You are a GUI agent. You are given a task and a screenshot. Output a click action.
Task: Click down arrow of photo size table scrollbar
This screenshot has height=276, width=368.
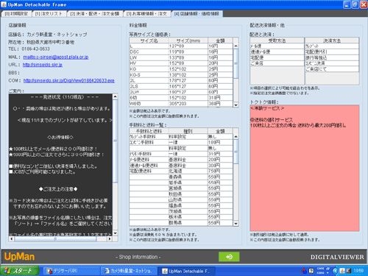point(236,105)
